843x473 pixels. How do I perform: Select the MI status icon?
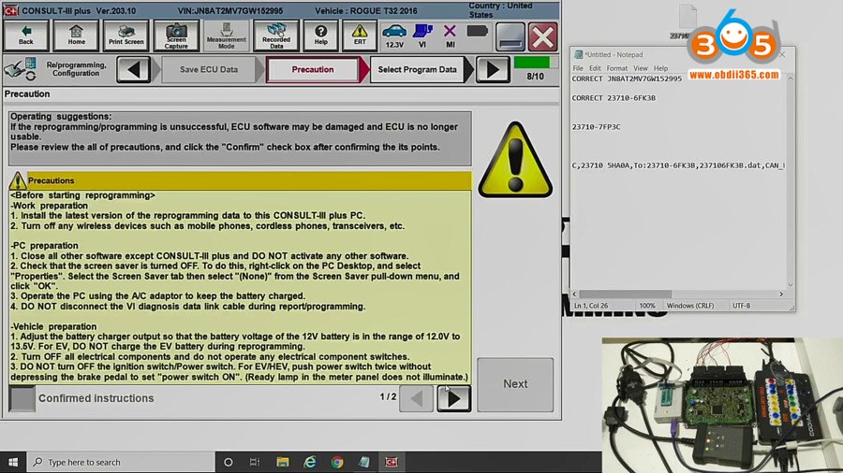click(450, 36)
